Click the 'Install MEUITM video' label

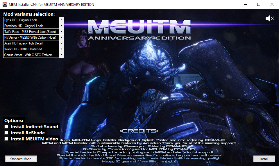click(34, 139)
